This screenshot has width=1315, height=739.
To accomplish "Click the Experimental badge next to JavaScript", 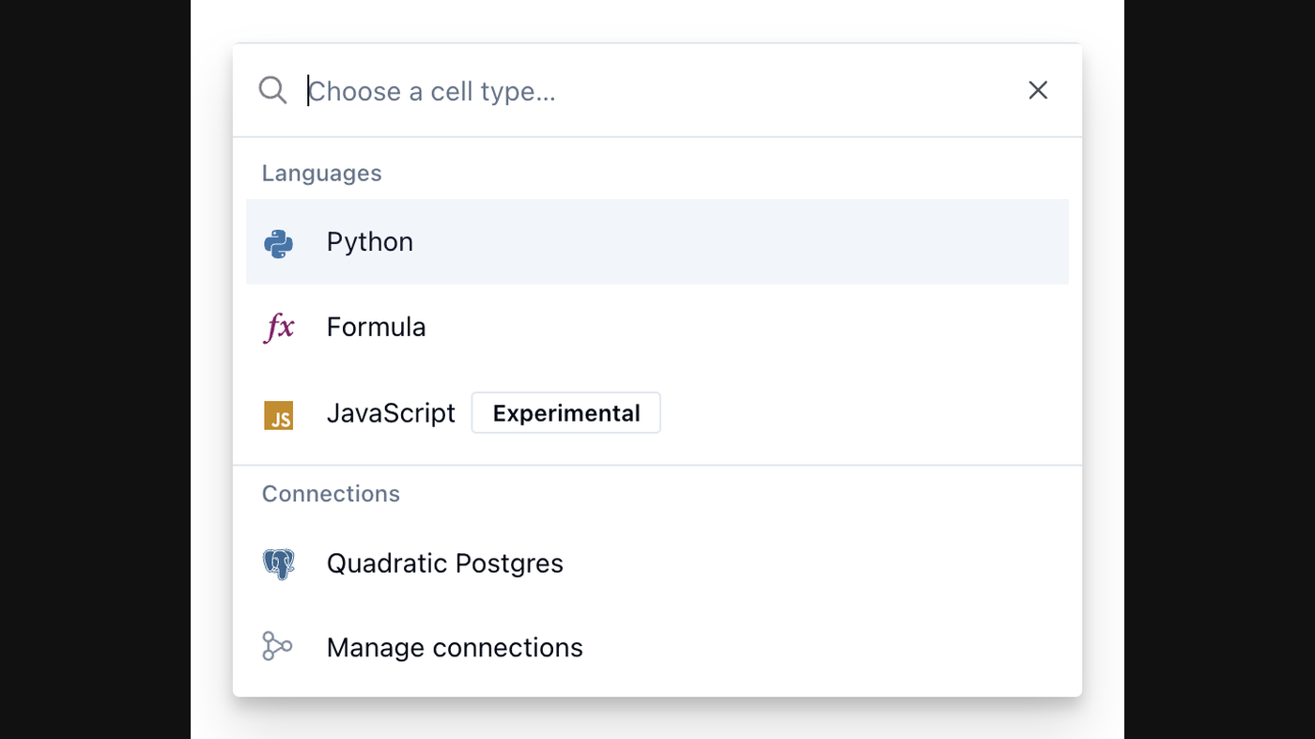I will [x=566, y=413].
